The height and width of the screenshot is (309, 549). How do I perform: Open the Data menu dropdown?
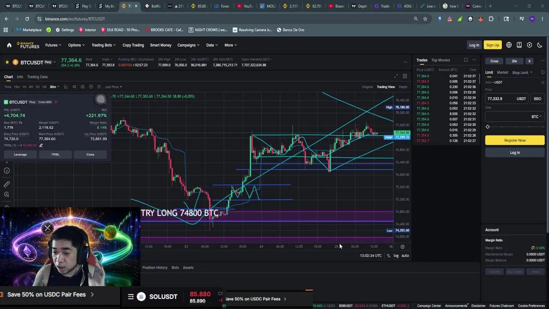point(212,45)
